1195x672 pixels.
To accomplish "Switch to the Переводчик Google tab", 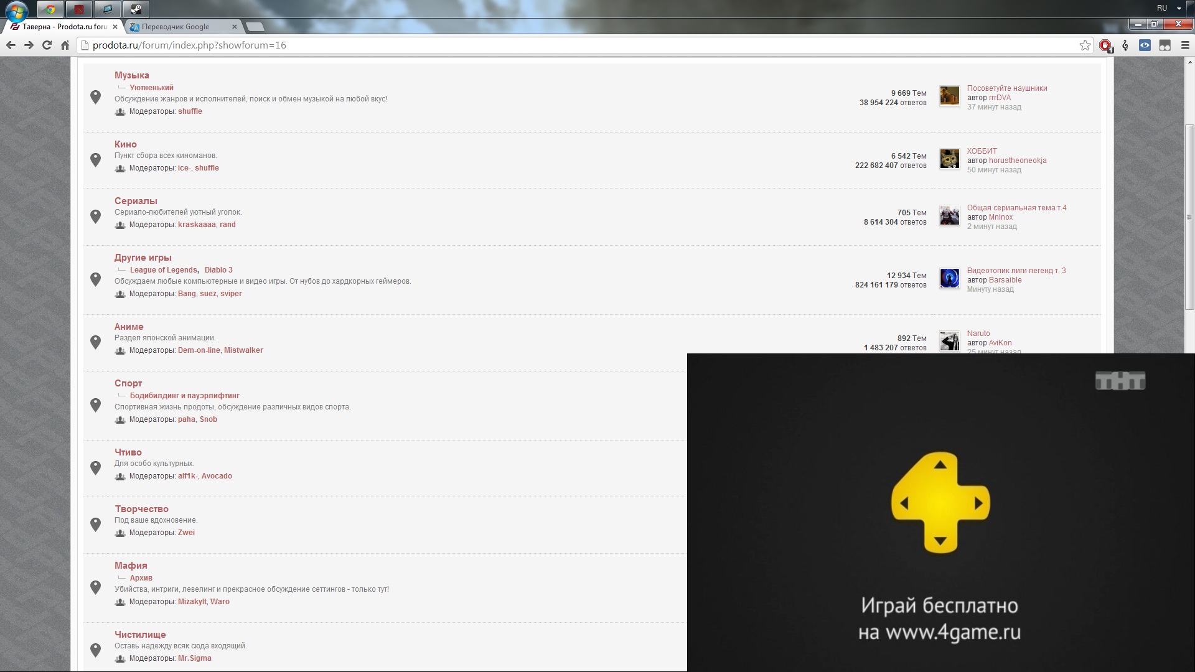I will [x=176, y=27].
